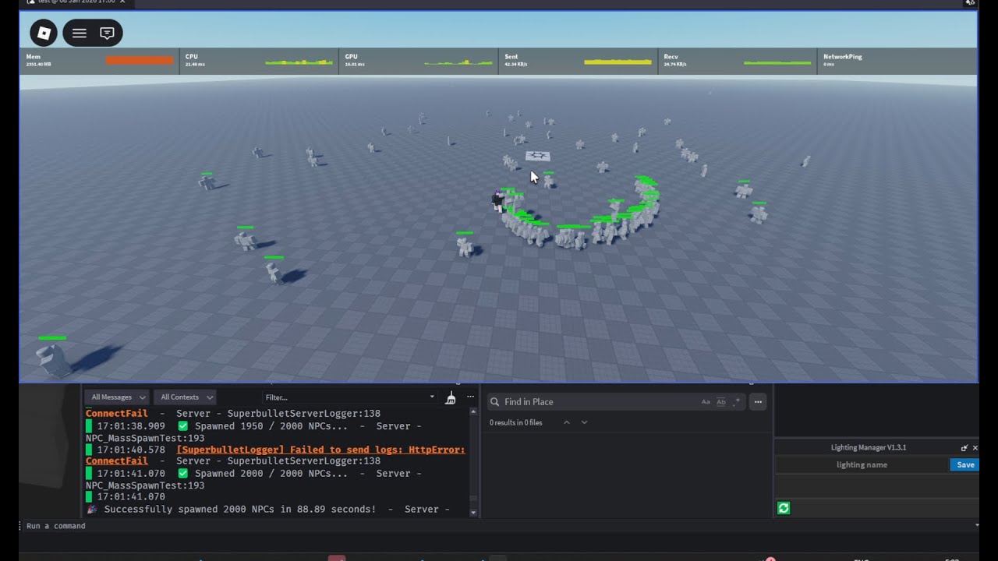Viewport: 998px width, 561px height.
Task: Open the hamburger menu in the game overlay
Action: (x=80, y=33)
